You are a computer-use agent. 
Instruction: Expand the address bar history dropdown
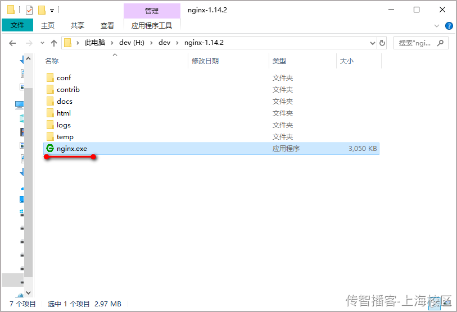tap(373, 43)
